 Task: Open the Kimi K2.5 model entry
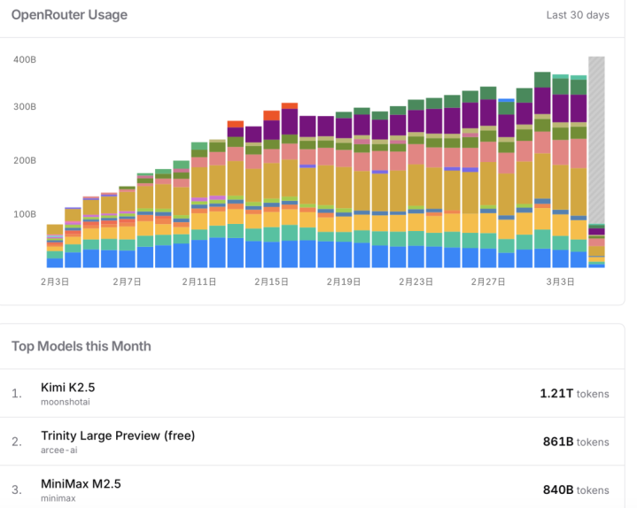(x=68, y=388)
